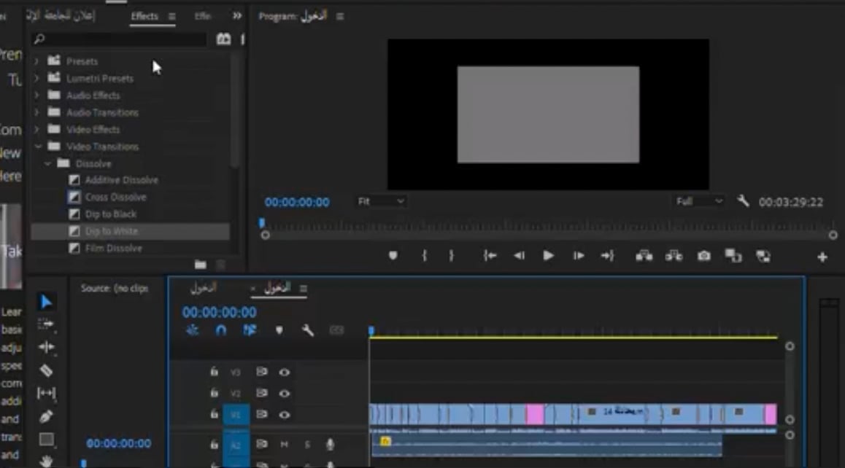This screenshot has width=845, height=468.
Task: Add marker in timeline toolbar
Action: [279, 330]
